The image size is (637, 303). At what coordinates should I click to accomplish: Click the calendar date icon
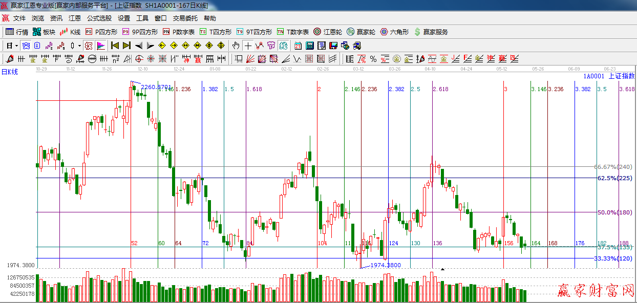pyautogui.click(x=298, y=46)
